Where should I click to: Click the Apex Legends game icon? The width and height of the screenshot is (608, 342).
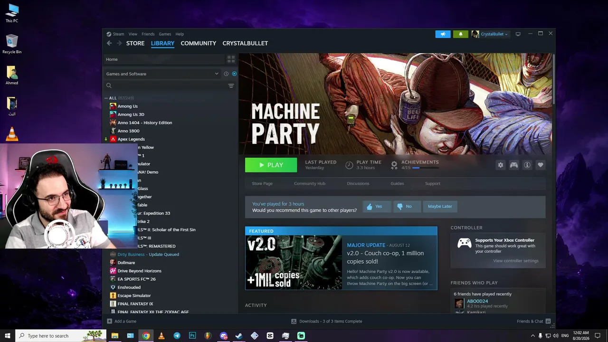[x=113, y=139]
